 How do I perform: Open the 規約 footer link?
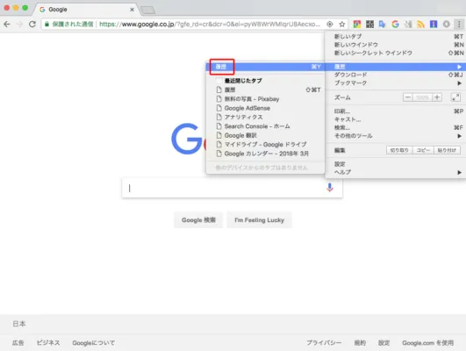[x=360, y=343]
